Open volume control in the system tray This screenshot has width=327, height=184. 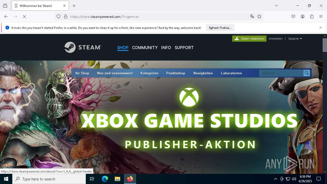pos(294,179)
